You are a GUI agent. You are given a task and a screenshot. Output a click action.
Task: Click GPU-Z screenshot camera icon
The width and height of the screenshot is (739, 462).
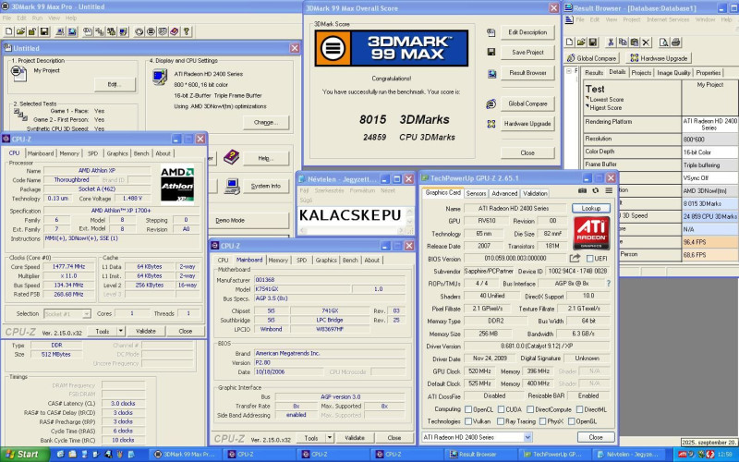point(583,190)
